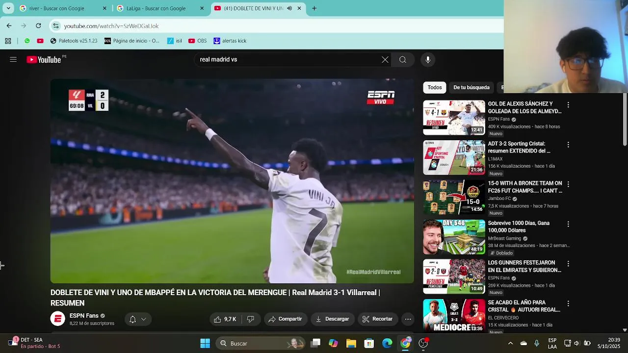628x353 pixels.
Task: Select the Todos filter chip
Action: click(x=435, y=87)
